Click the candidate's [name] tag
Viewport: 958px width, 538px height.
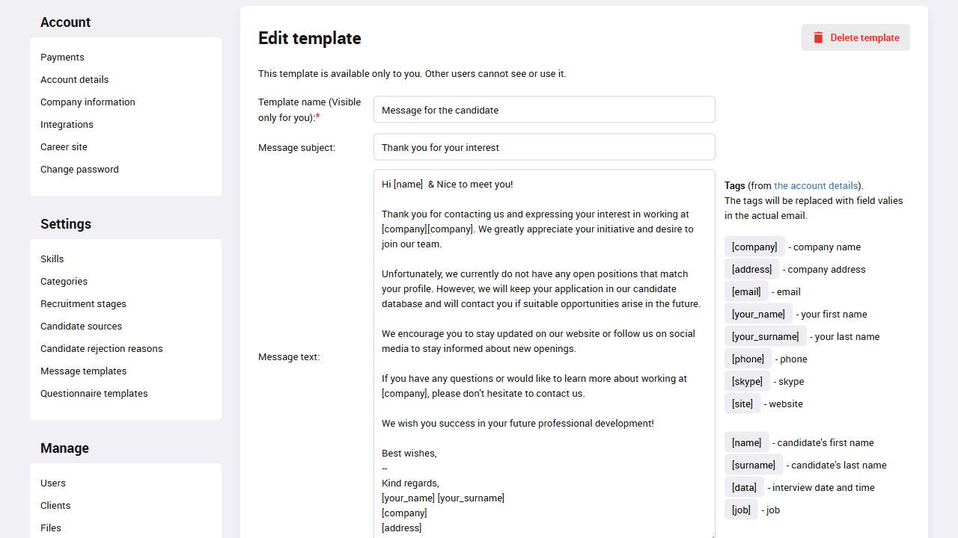point(746,442)
